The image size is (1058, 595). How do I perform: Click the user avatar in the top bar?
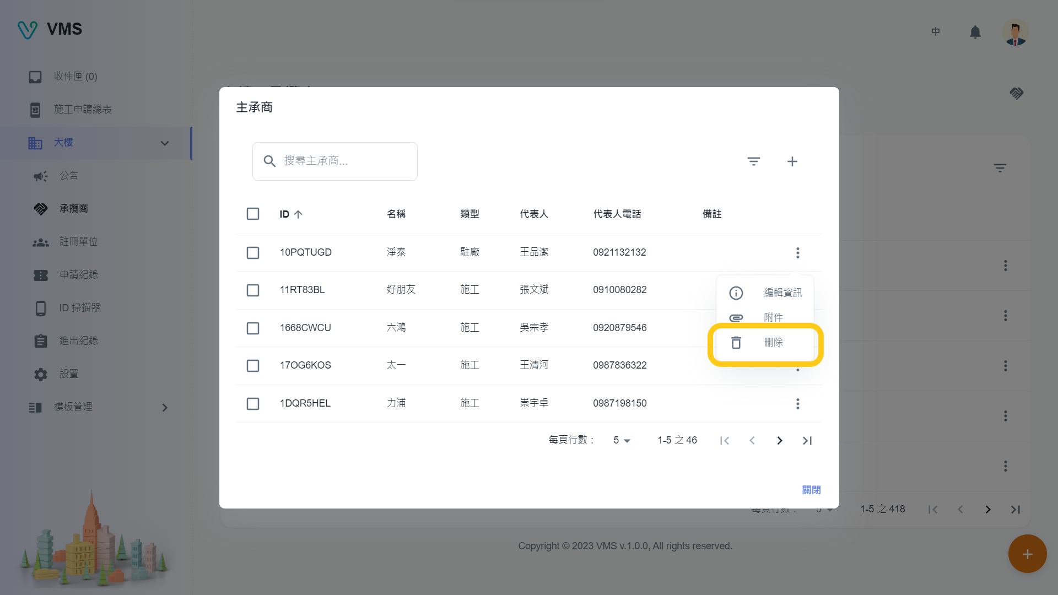pos(1015,33)
